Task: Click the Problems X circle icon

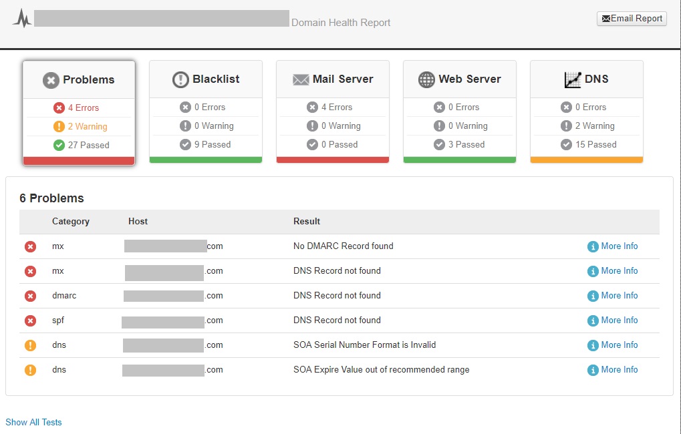Action: [x=51, y=80]
